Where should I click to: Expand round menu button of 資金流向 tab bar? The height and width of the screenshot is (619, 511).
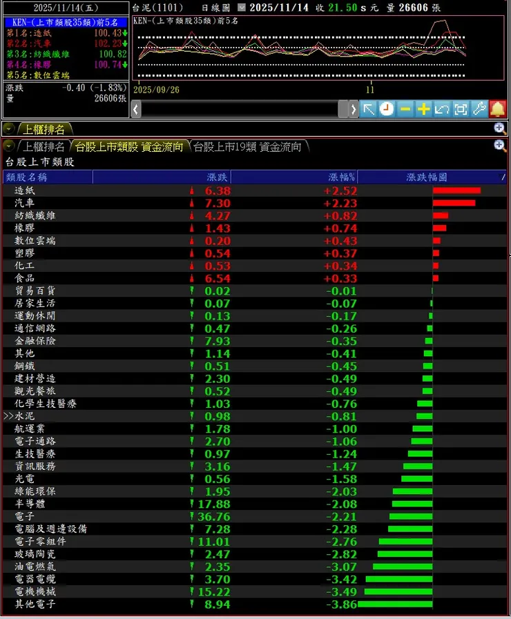[x=9, y=146]
